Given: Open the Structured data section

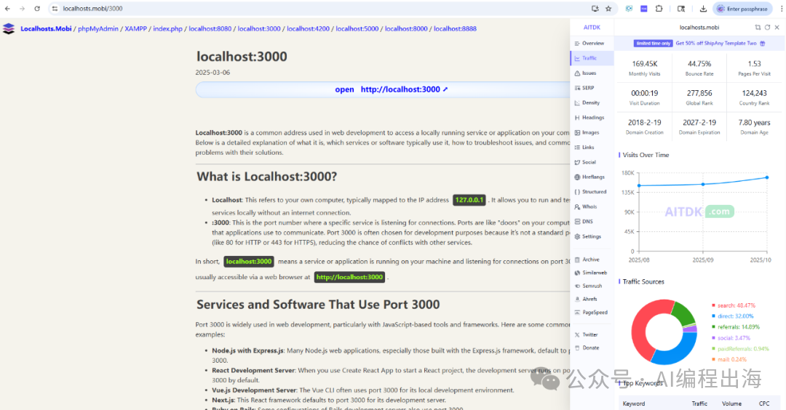Looking at the screenshot, I should tap(592, 192).
